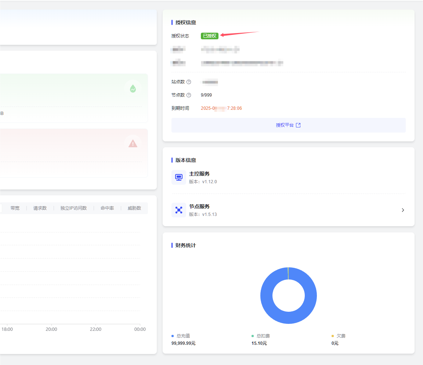Switch to the 请求数 chart tab

click(x=40, y=208)
